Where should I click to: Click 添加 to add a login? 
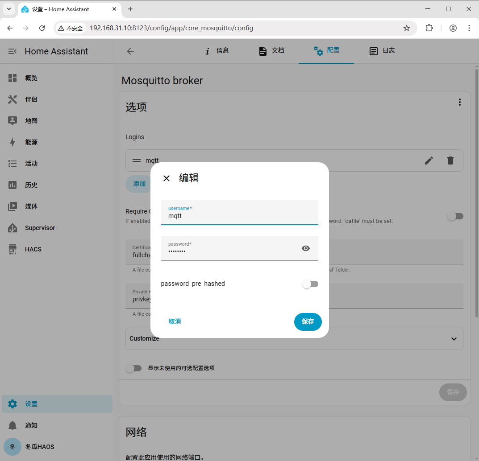[x=139, y=184]
